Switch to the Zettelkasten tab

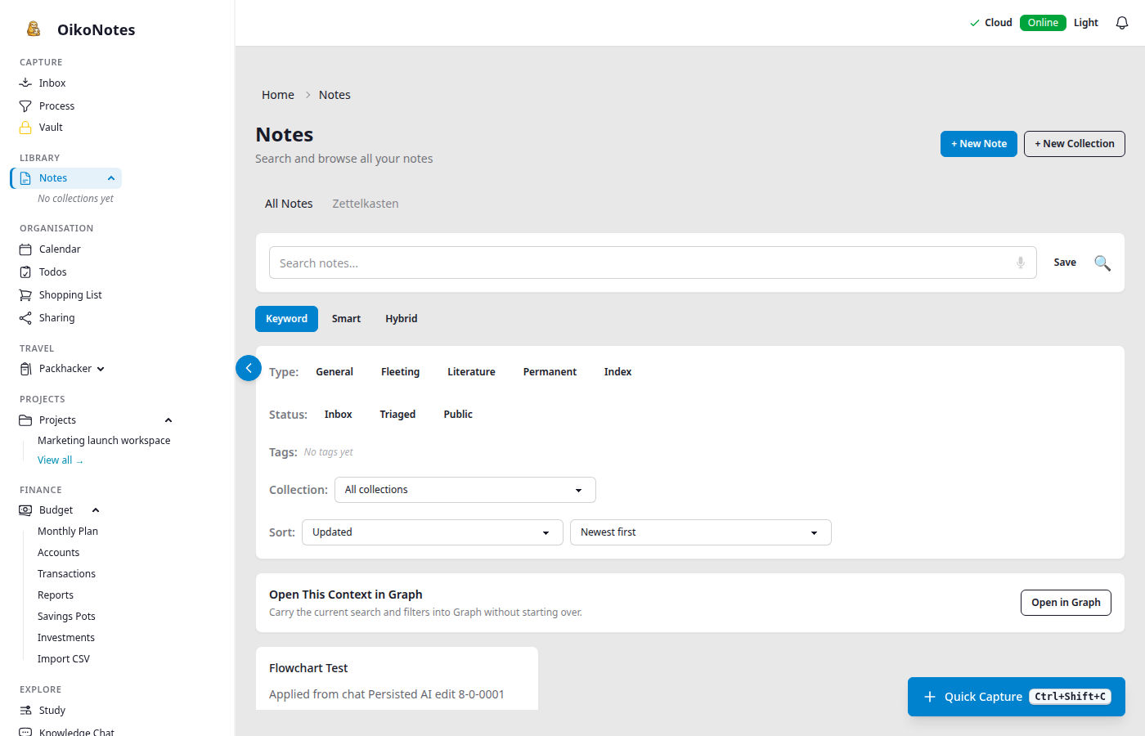[366, 204]
